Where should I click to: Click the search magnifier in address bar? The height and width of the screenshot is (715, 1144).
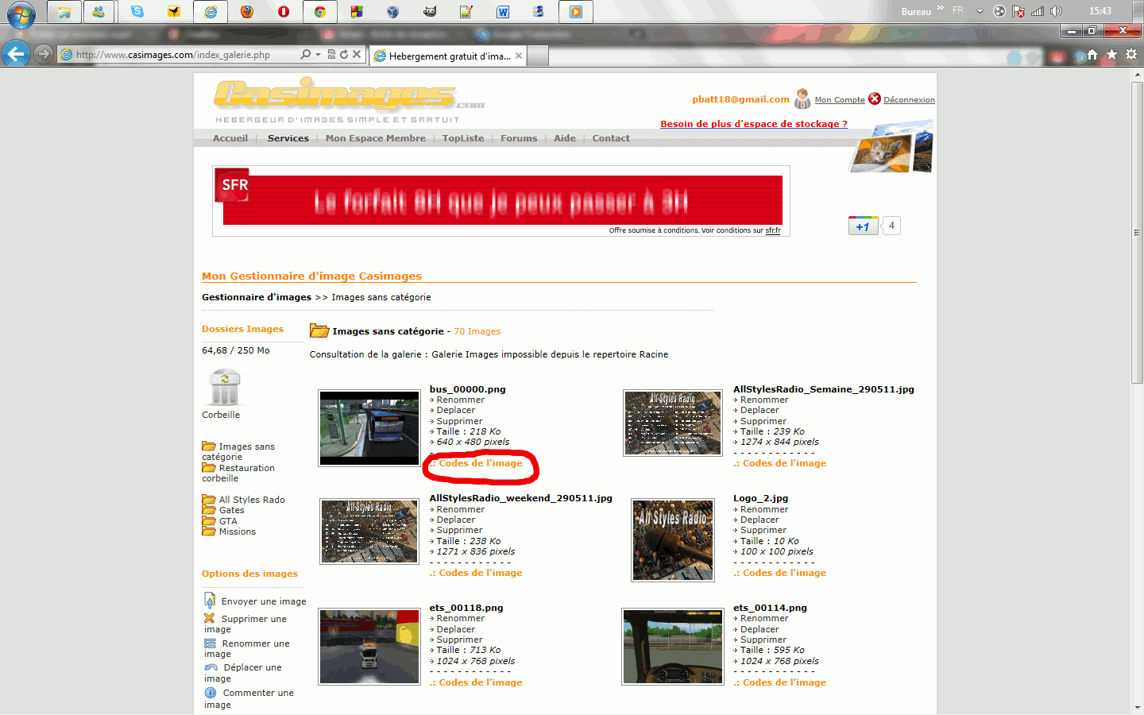[x=306, y=54]
